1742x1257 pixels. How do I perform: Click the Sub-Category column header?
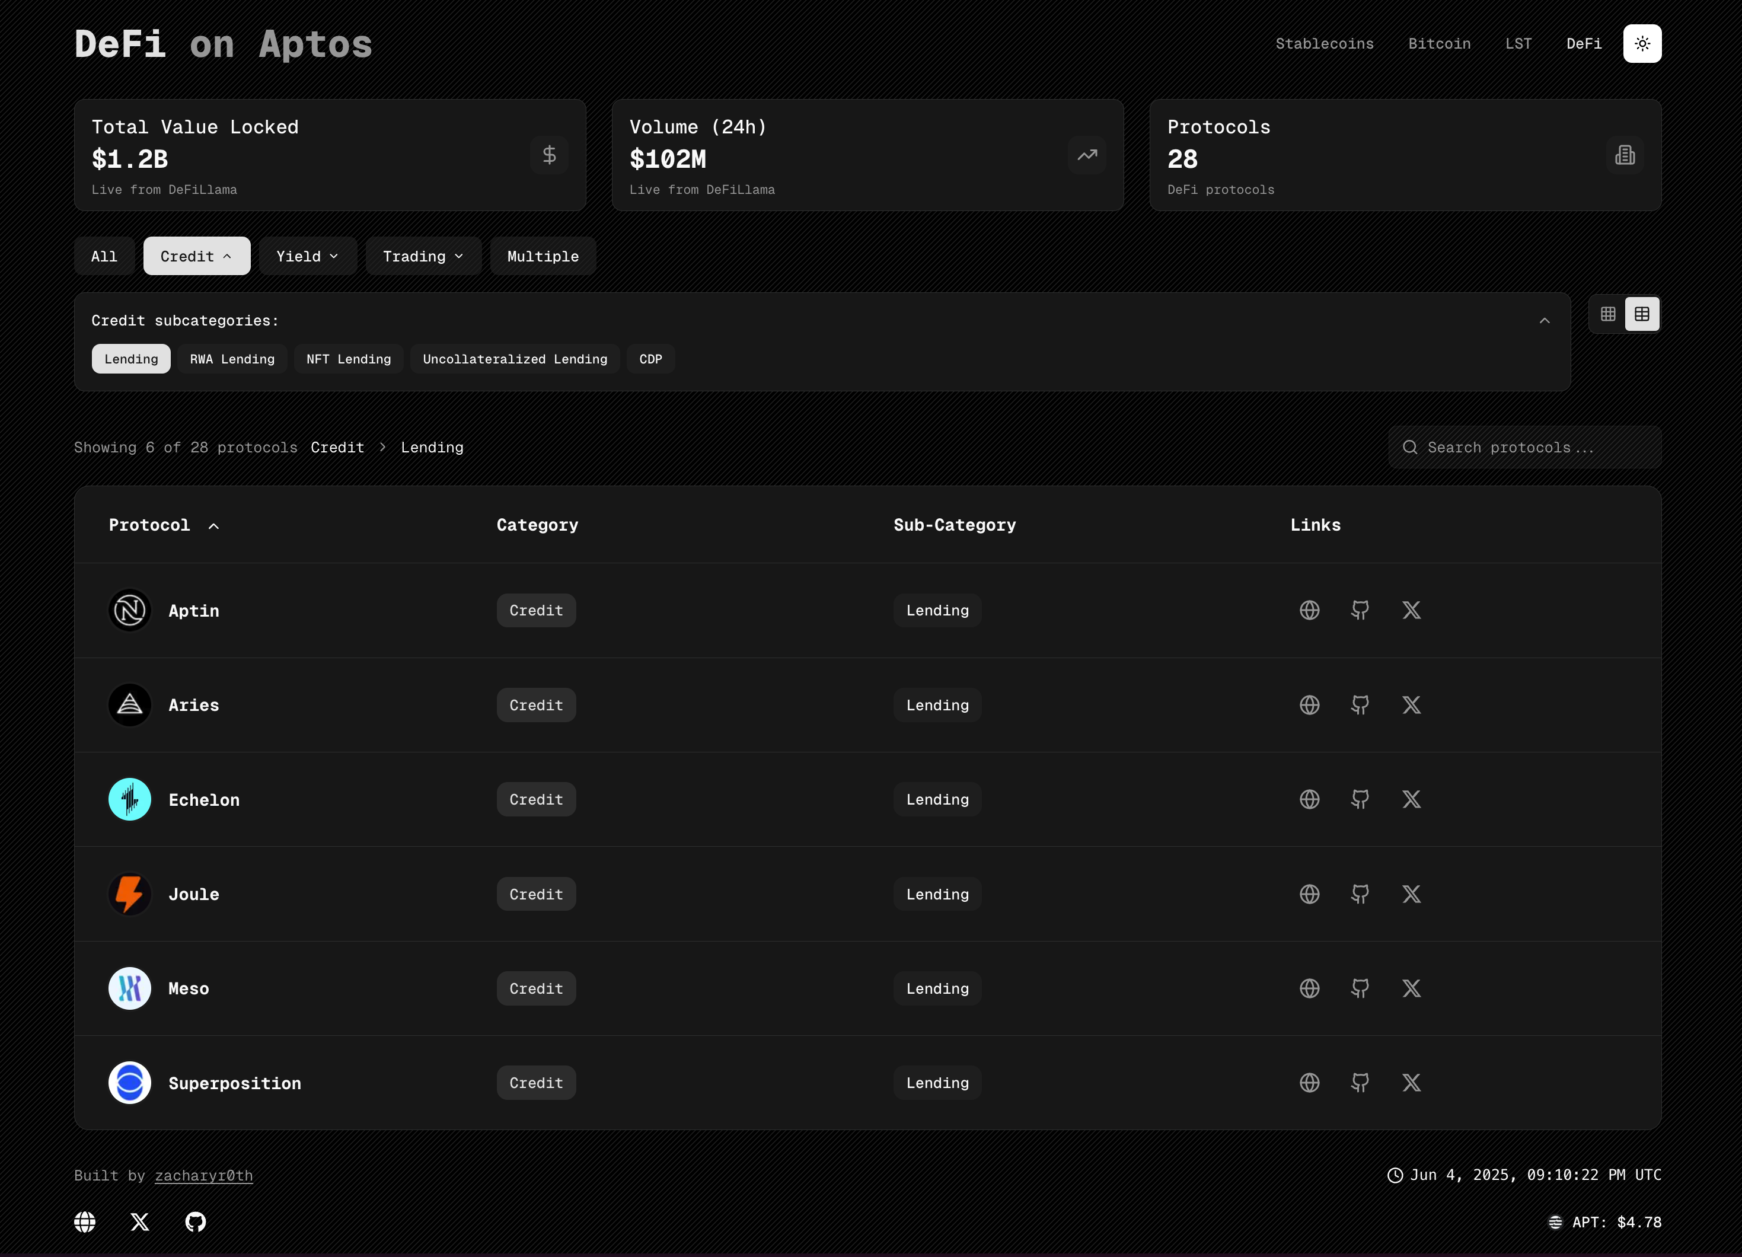[x=954, y=525]
